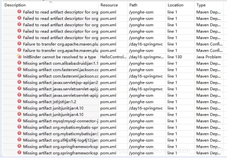Click error icon of jackson row under yonghe-ssm
The height and width of the screenshot is (158, 227).
(19, 69)
